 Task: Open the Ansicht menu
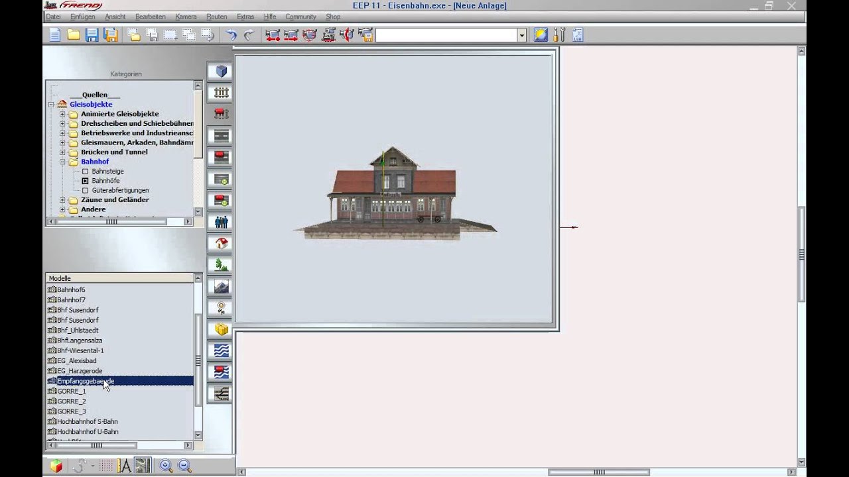tap(115, 17)
